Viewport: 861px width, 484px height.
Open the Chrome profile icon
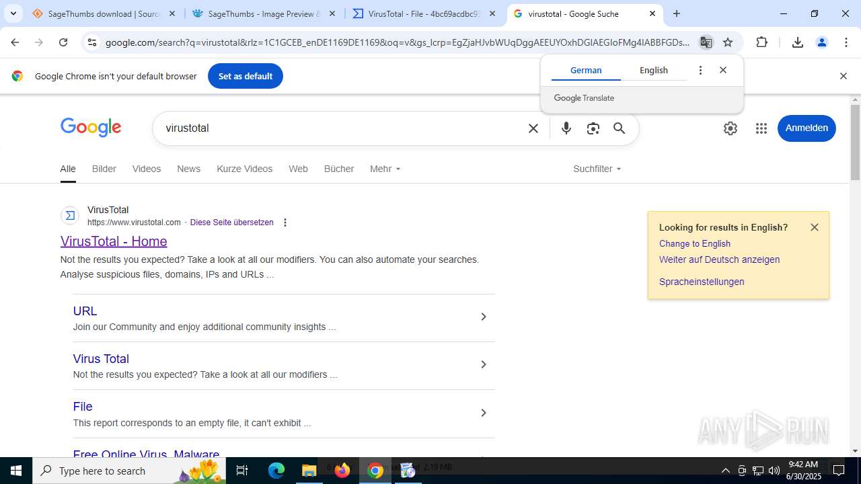click(x=821, y=42)
